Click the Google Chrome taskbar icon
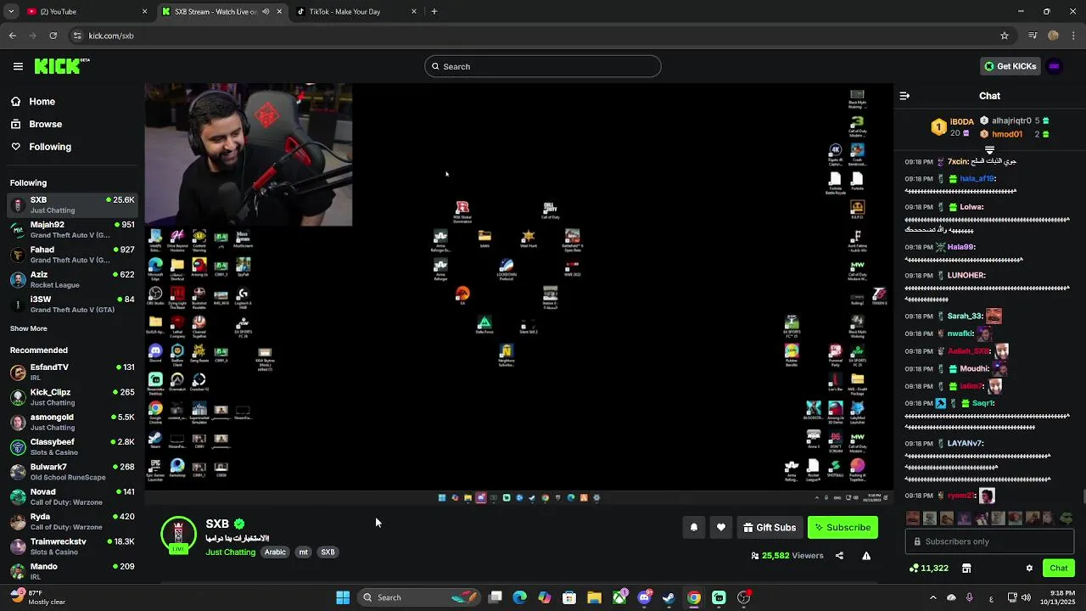This screenshot has height=611, width=1086. tap(694, 597)
